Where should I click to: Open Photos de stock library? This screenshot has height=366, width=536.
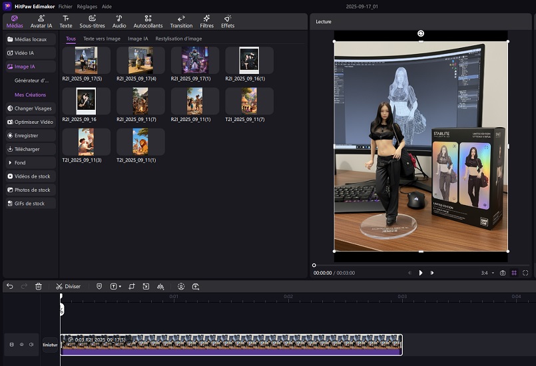[x=31, y=190]
